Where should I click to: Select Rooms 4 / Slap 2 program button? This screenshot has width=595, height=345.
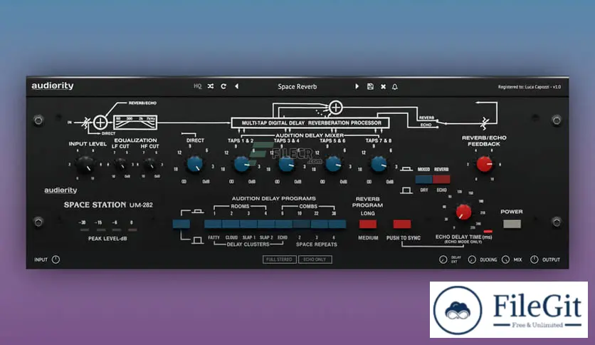266,224
